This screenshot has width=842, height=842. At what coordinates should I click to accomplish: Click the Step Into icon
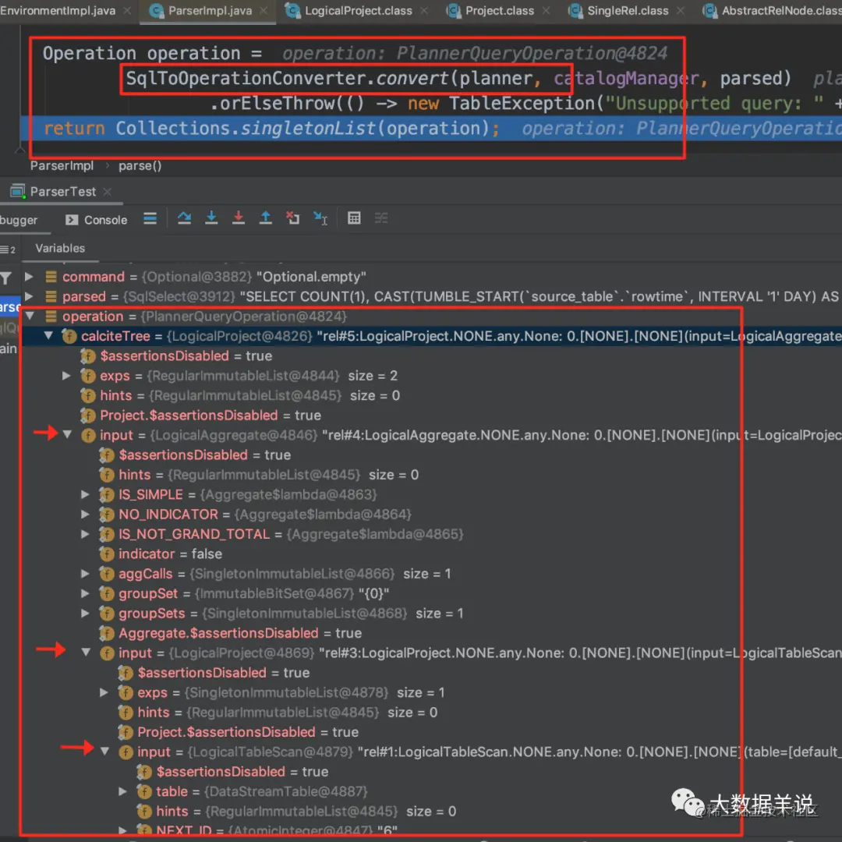click(211, 218)
